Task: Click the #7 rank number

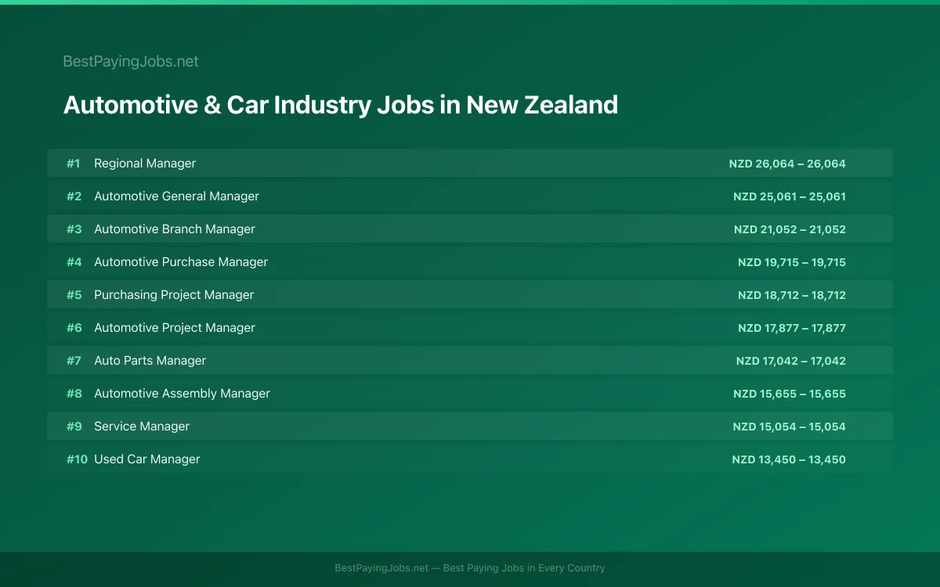Action: point(74,361)
